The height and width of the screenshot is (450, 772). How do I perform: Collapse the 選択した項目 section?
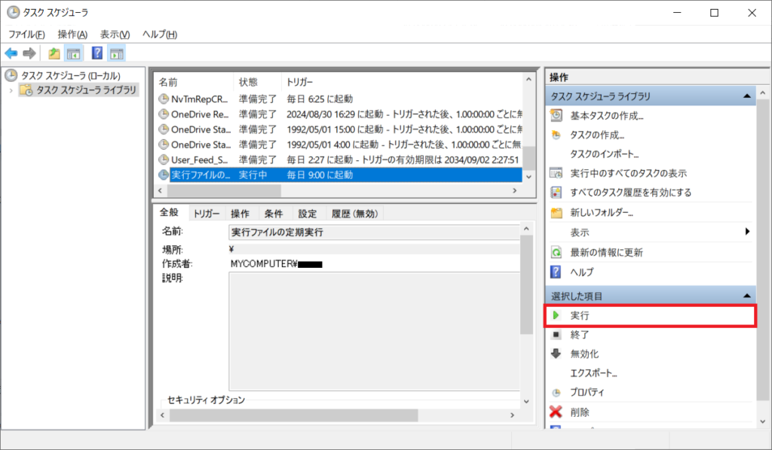click(746, 296)
